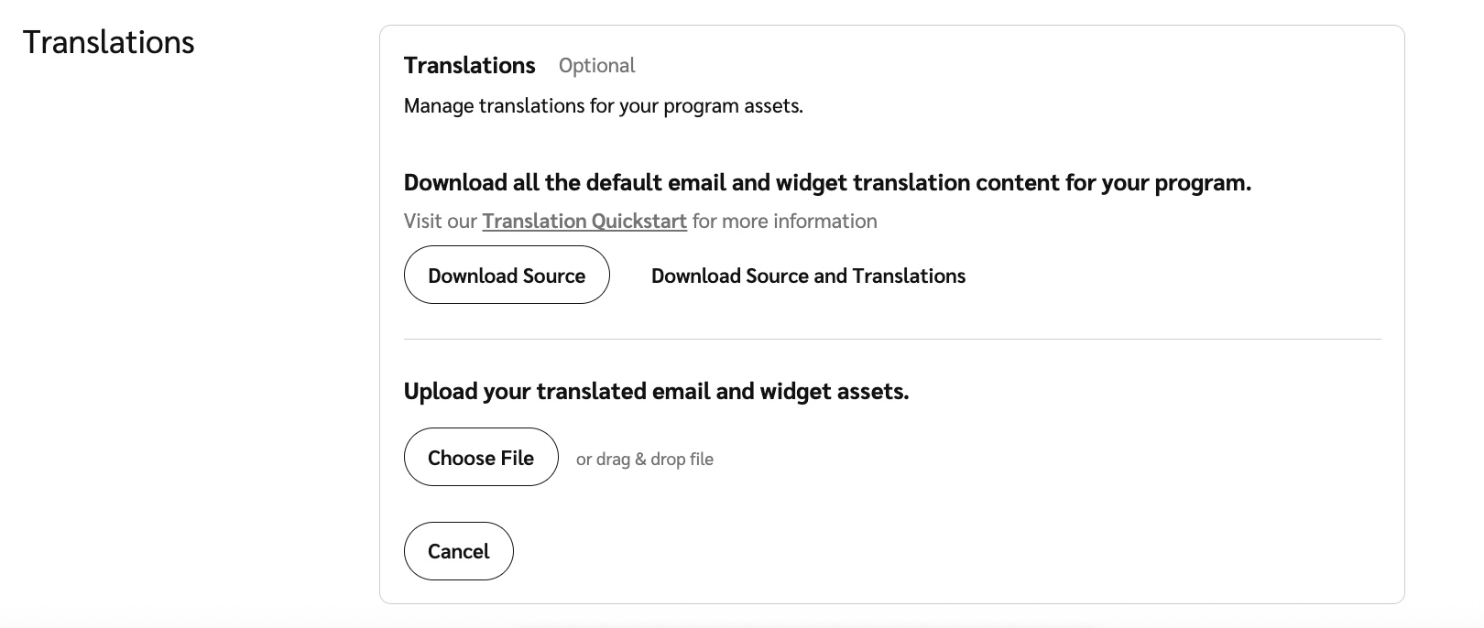Visit the Translation Quickstart documentation
The height and width of the screenshot is (628, 1484).
(x=584, y=222)
